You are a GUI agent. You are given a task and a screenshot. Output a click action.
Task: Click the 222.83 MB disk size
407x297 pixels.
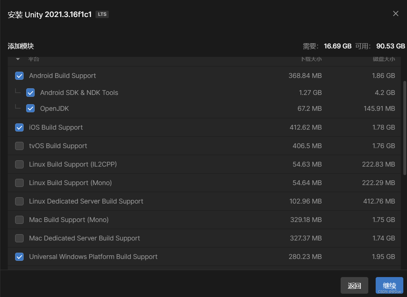tap(379, 164)
